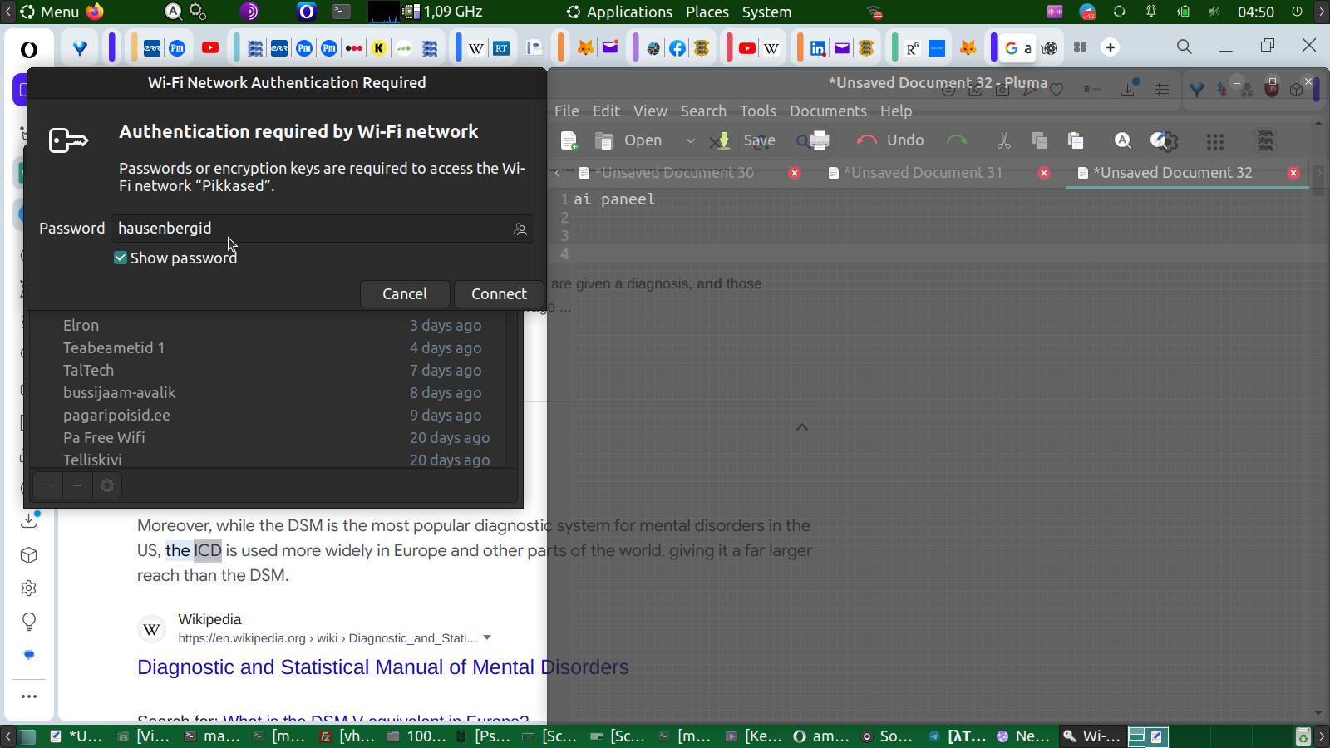This screenshot has height=748, width=1330.
Task: Open a new browser tab
Action: (x=1111, y=47)
